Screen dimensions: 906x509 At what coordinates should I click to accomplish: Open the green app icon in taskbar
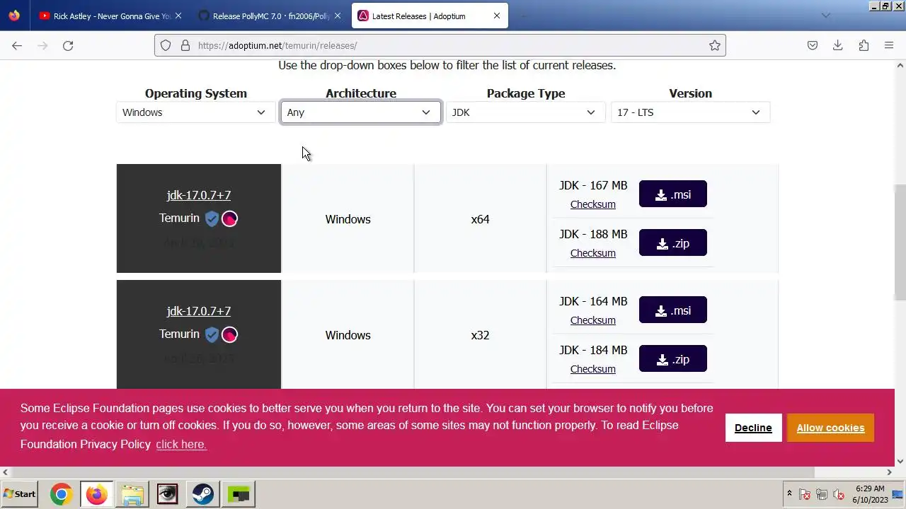coord(239,494)
